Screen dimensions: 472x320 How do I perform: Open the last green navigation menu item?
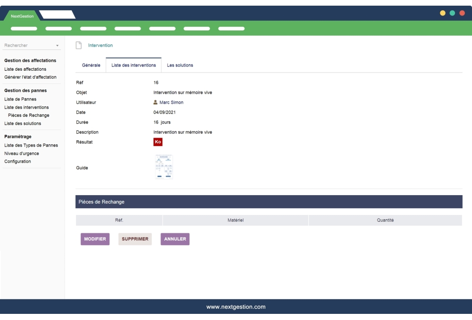[231, 28]
